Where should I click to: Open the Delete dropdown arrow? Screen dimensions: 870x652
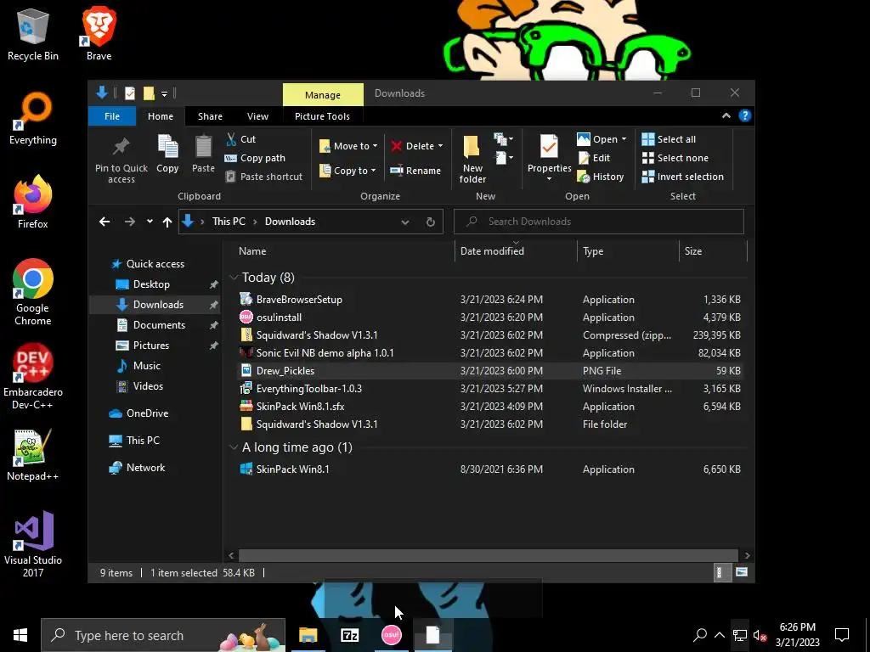[441, 146]
